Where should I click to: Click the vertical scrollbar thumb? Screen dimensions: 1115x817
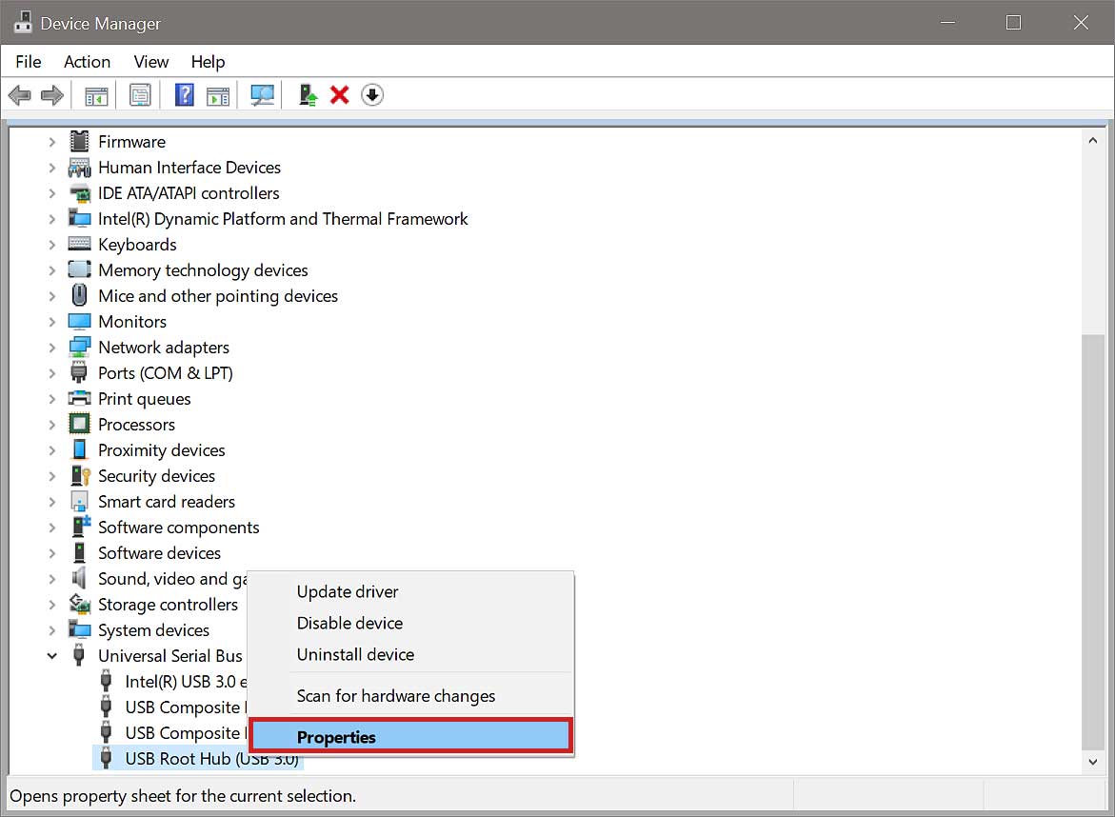1092,541
